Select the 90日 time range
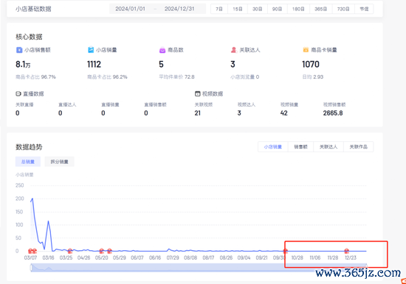Image resolution: width=406 pixels, height=284 pixels. pos(277,9)
